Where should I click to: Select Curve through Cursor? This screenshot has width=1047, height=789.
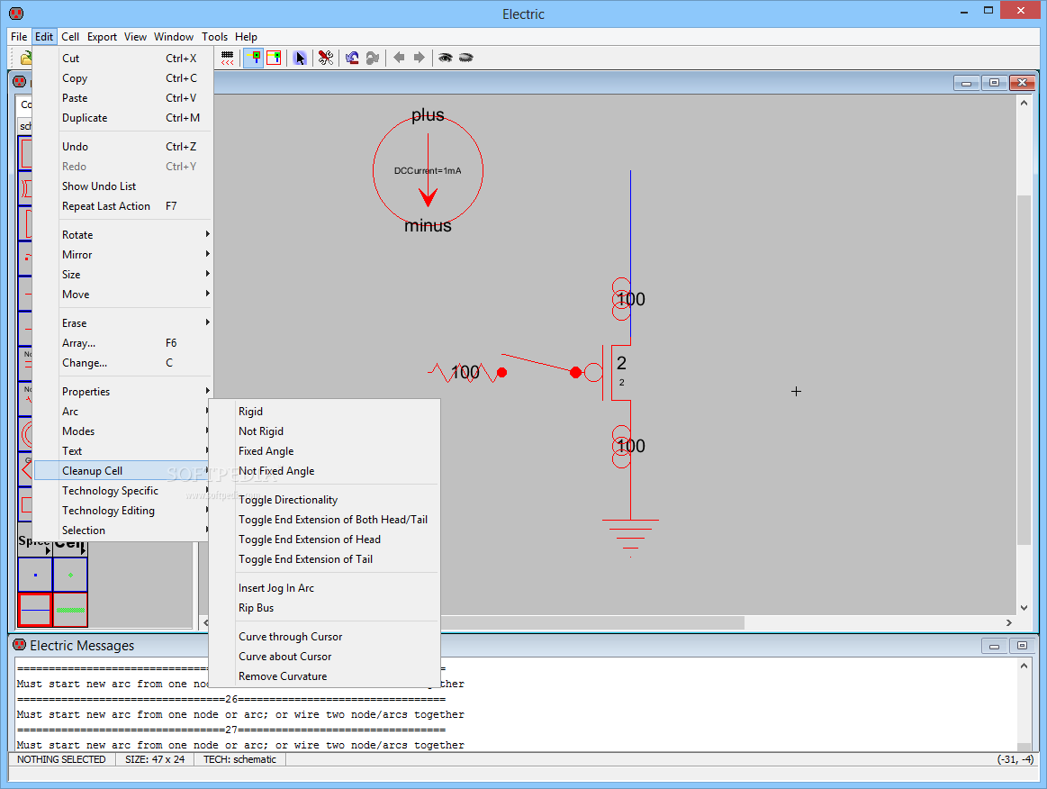(324, 637)
